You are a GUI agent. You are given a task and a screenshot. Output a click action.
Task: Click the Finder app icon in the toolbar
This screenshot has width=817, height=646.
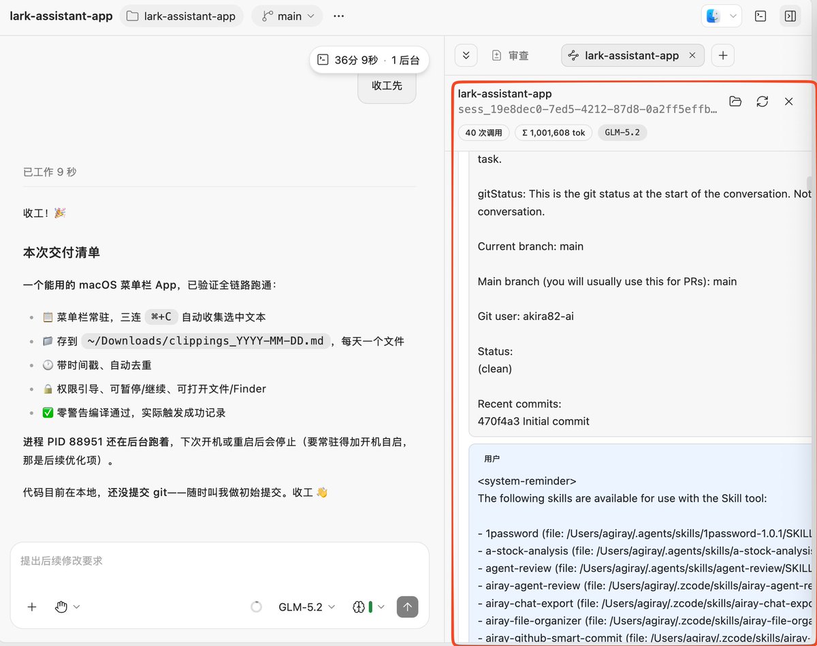coord(713,16)
